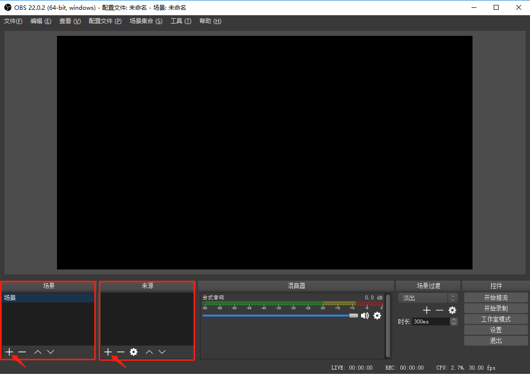Open mixer settings gear for 台式音响

(377, 316)
